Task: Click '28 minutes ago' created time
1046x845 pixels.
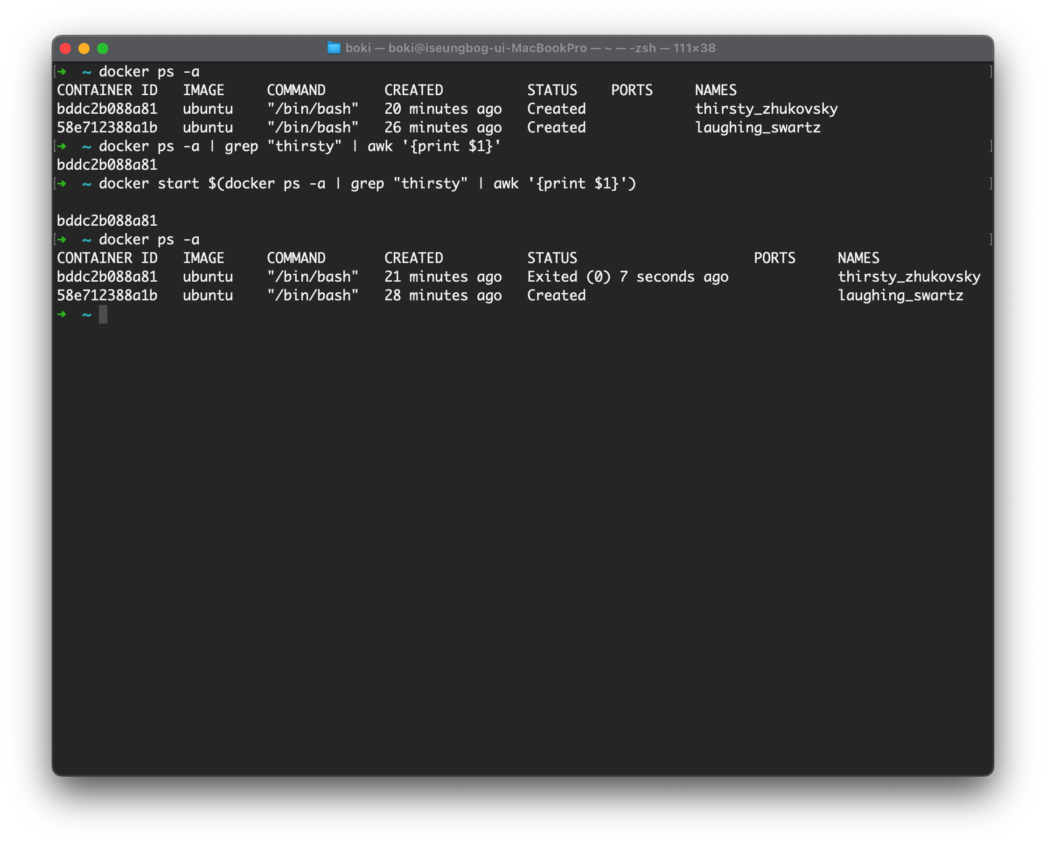Action: pyautogui.click(x=443, y=296)
